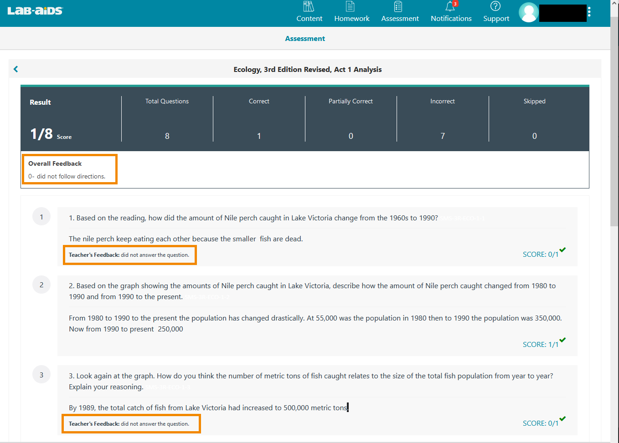Open the three-dot overflow menu
The width and height of the screenshot is (619, 443).
tap(590, 13)
